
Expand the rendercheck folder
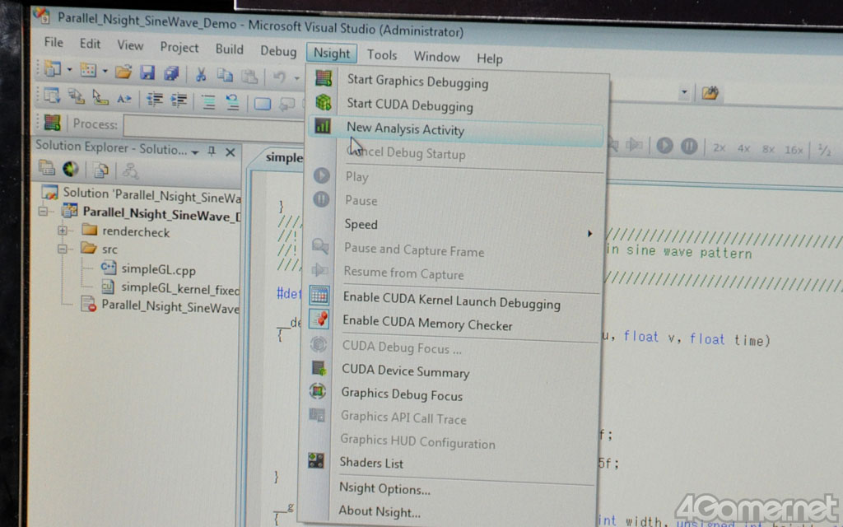(x=63, y=231)
